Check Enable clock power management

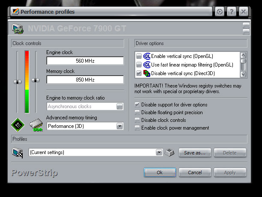[137, 128]
